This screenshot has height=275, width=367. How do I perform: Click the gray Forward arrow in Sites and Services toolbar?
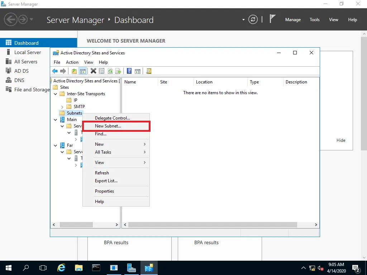tap(63, 71)
